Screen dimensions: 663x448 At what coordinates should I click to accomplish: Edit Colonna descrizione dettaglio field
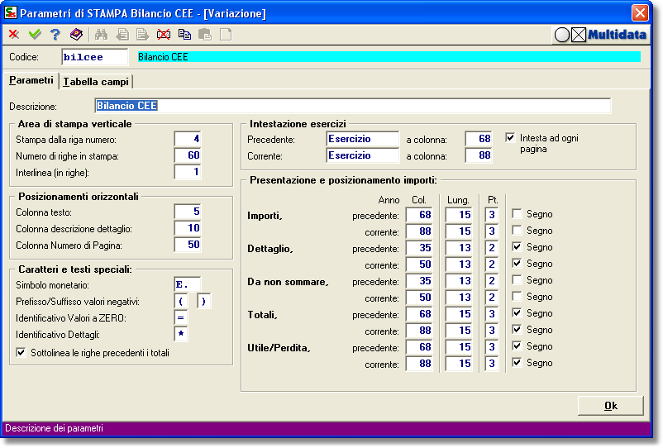point(188,228)
